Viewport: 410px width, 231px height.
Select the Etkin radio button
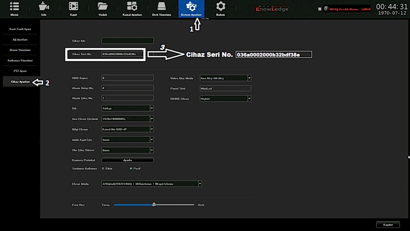(x=103, y=168)
